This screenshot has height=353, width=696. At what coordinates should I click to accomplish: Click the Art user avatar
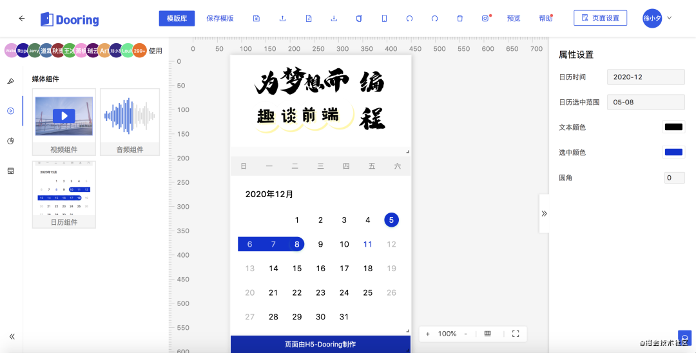pos(104,50)
